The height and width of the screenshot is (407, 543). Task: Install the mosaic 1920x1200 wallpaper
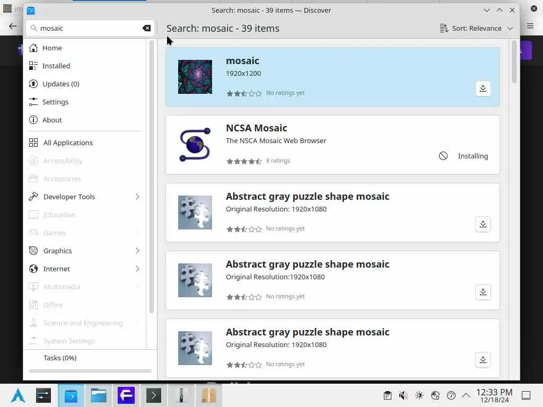[x=483, y=89]
